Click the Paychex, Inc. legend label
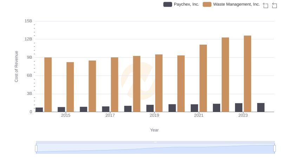 point(187,4)
